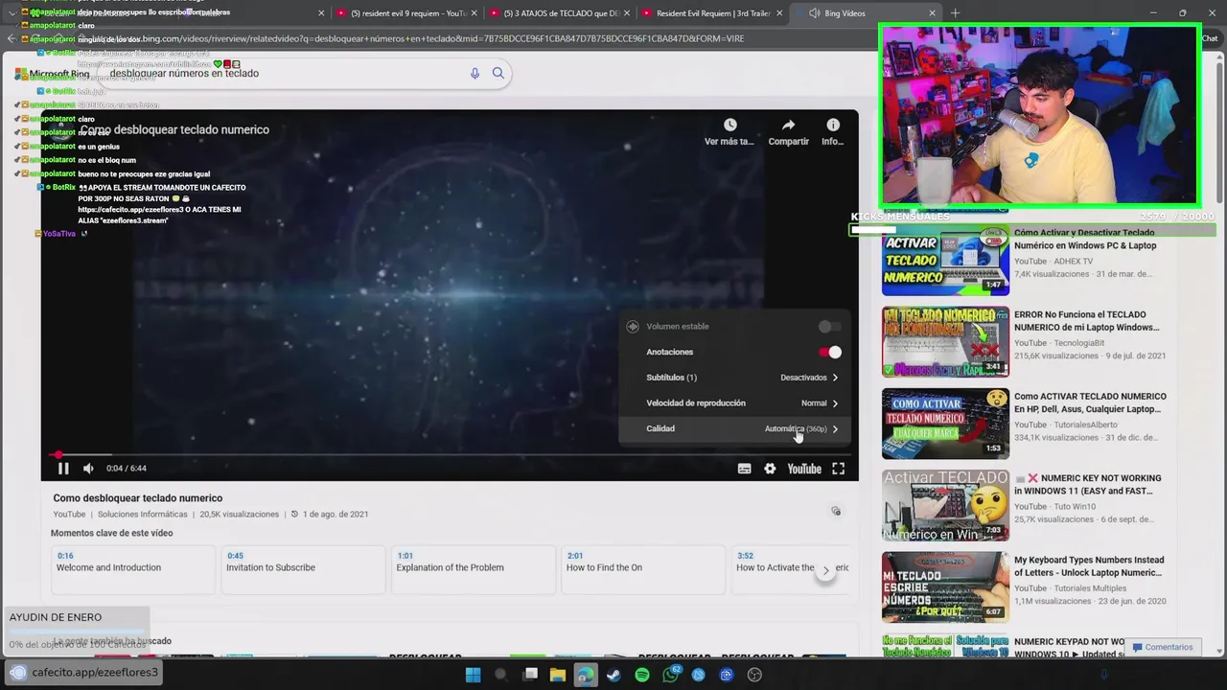
Task: Enter fullscreen mode in the player
Action: coord(839,469)
